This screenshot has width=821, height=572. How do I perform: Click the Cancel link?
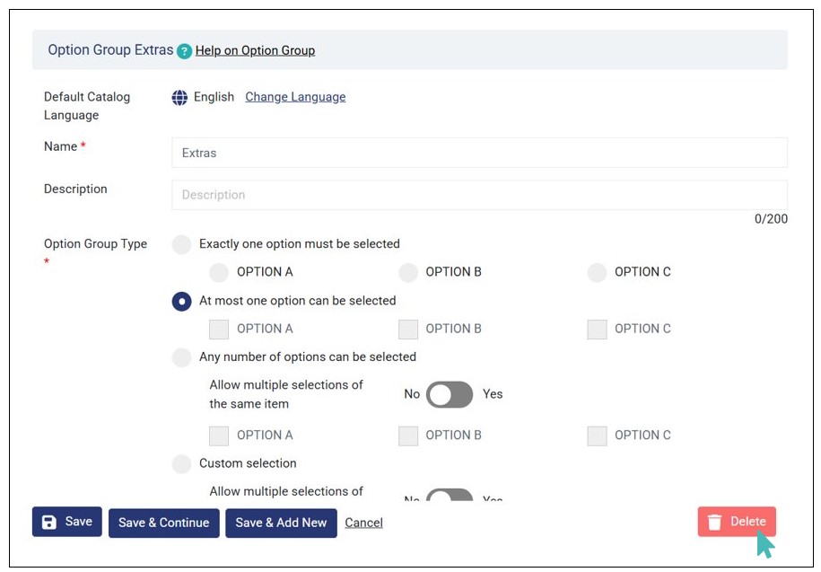[363, 523]
